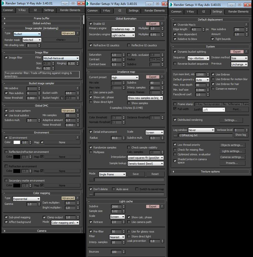
Task: Open Objects settings... button
Action: click(x=232, y=145)
